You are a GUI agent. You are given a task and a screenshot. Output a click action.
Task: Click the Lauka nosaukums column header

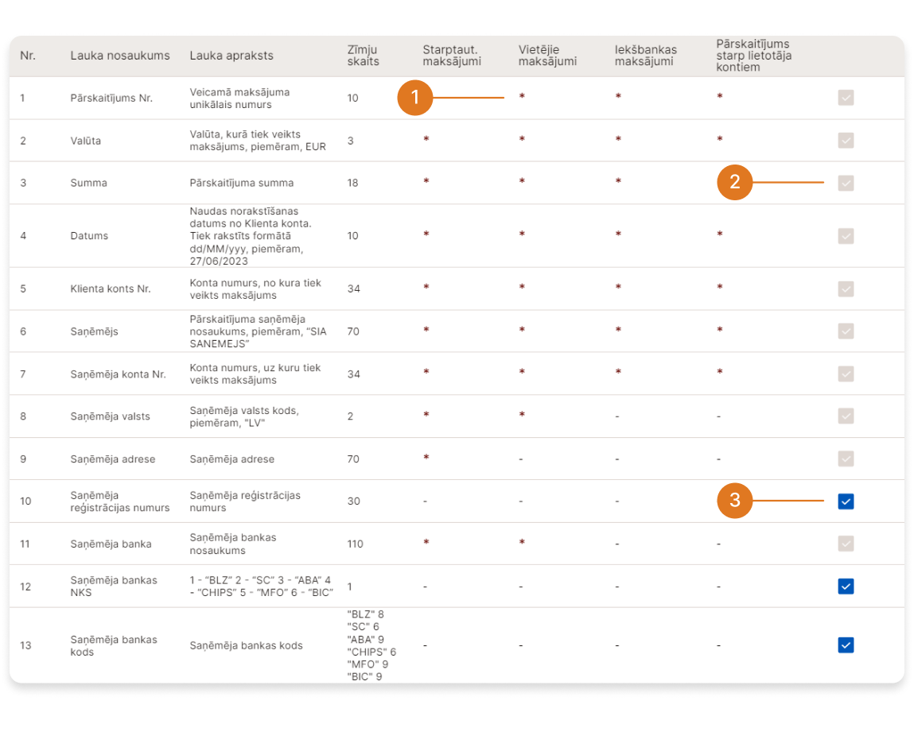click(x=120, y=56)
